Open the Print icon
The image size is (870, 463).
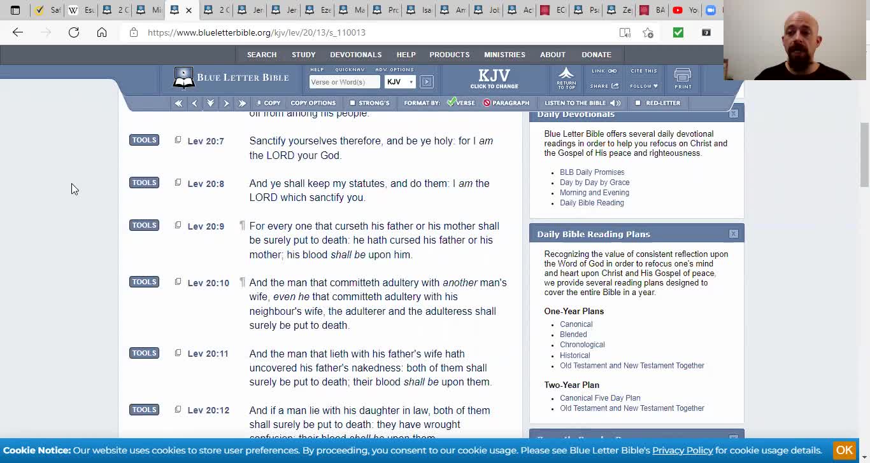coord(683,79)
